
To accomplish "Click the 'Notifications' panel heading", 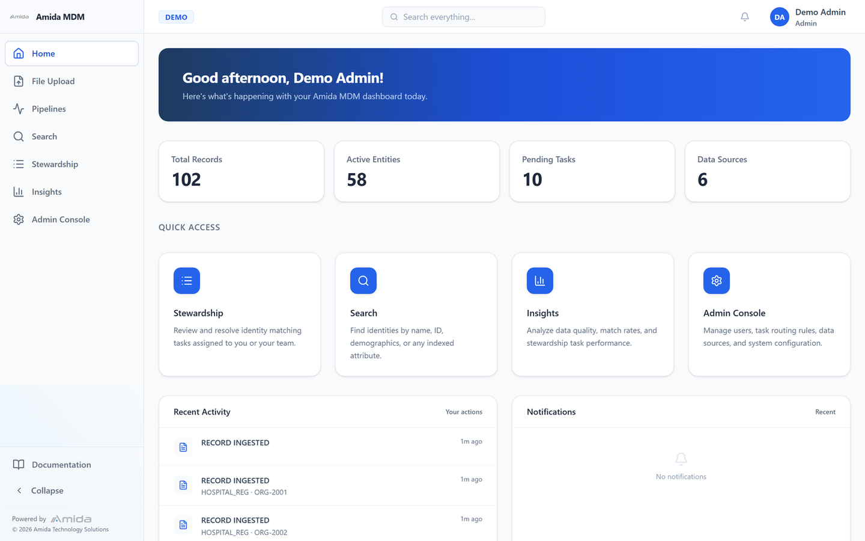I will [551, 412].
